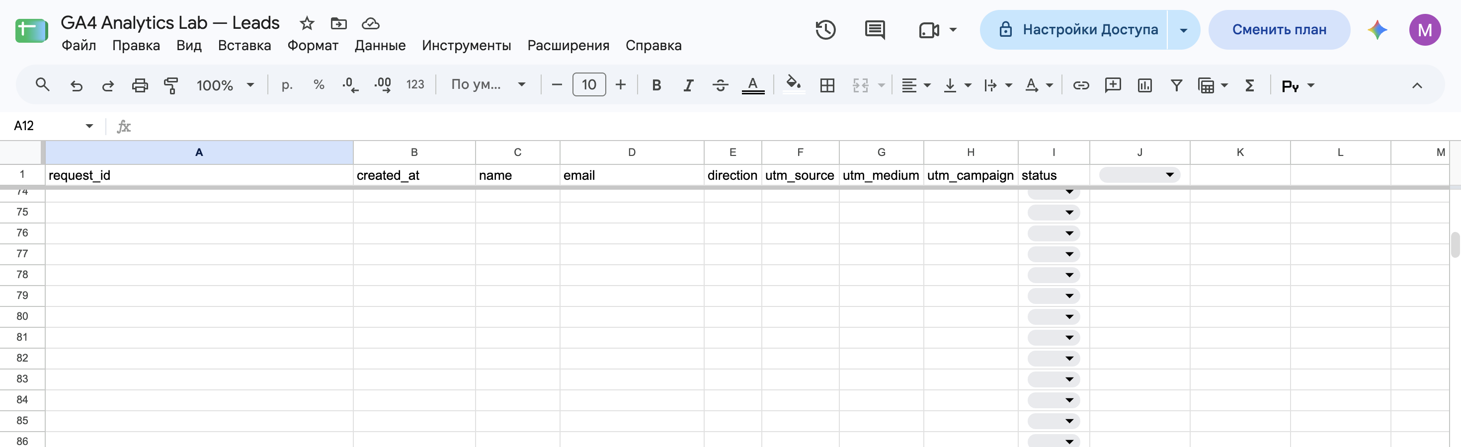Click the move to folder icon
The image size is (1461, 447).
pos(338,23)
